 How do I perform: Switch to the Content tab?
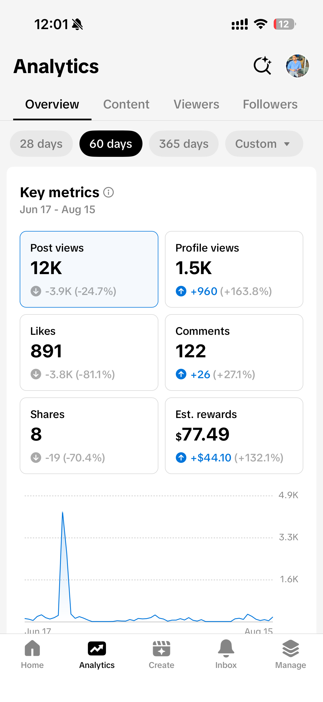click(x=126, y=104)
